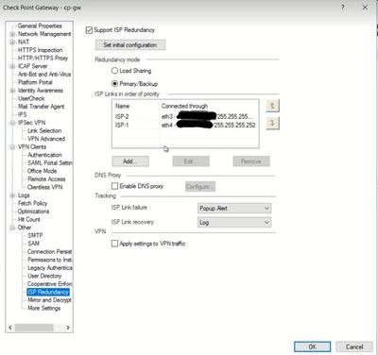Open Platform Portal page
This screenshot has width=378, height=355.
35,82
